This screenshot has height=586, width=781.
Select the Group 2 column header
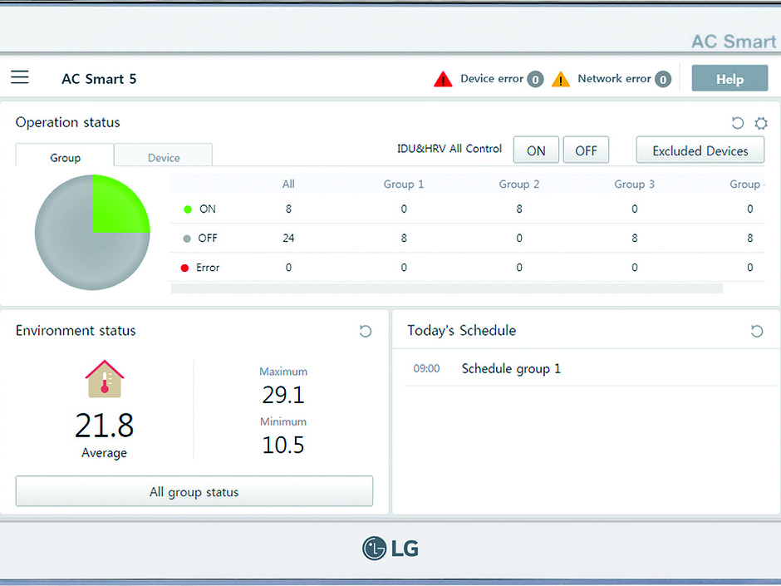coord(519,184)
